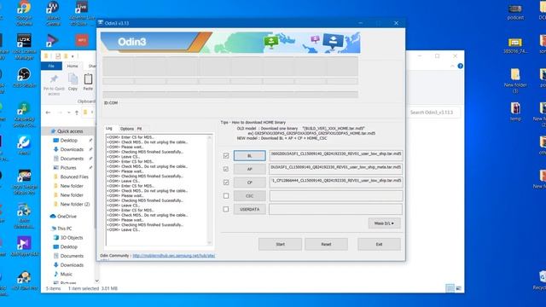Open the Kaspersky desktop shortcut
The height and width of the screenshot is (307, 546).
coord(24,115)
